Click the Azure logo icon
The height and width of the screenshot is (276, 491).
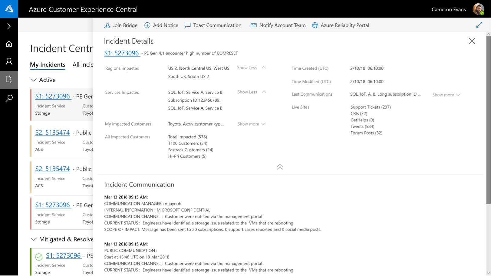[x=9, y=9]
